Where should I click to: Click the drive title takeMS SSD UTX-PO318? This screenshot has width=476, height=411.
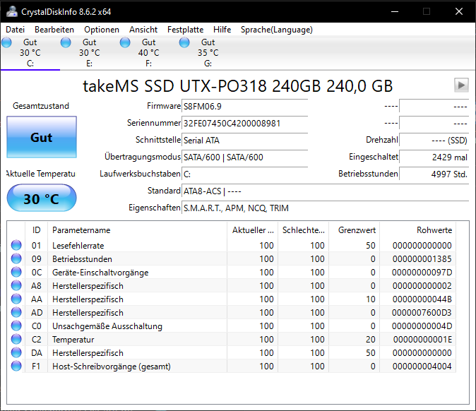(238, 86)
